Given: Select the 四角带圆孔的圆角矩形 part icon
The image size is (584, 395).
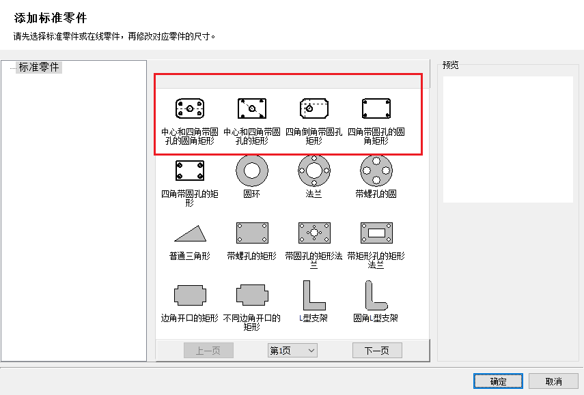Looking at the screenshot, I should (376, 108).
